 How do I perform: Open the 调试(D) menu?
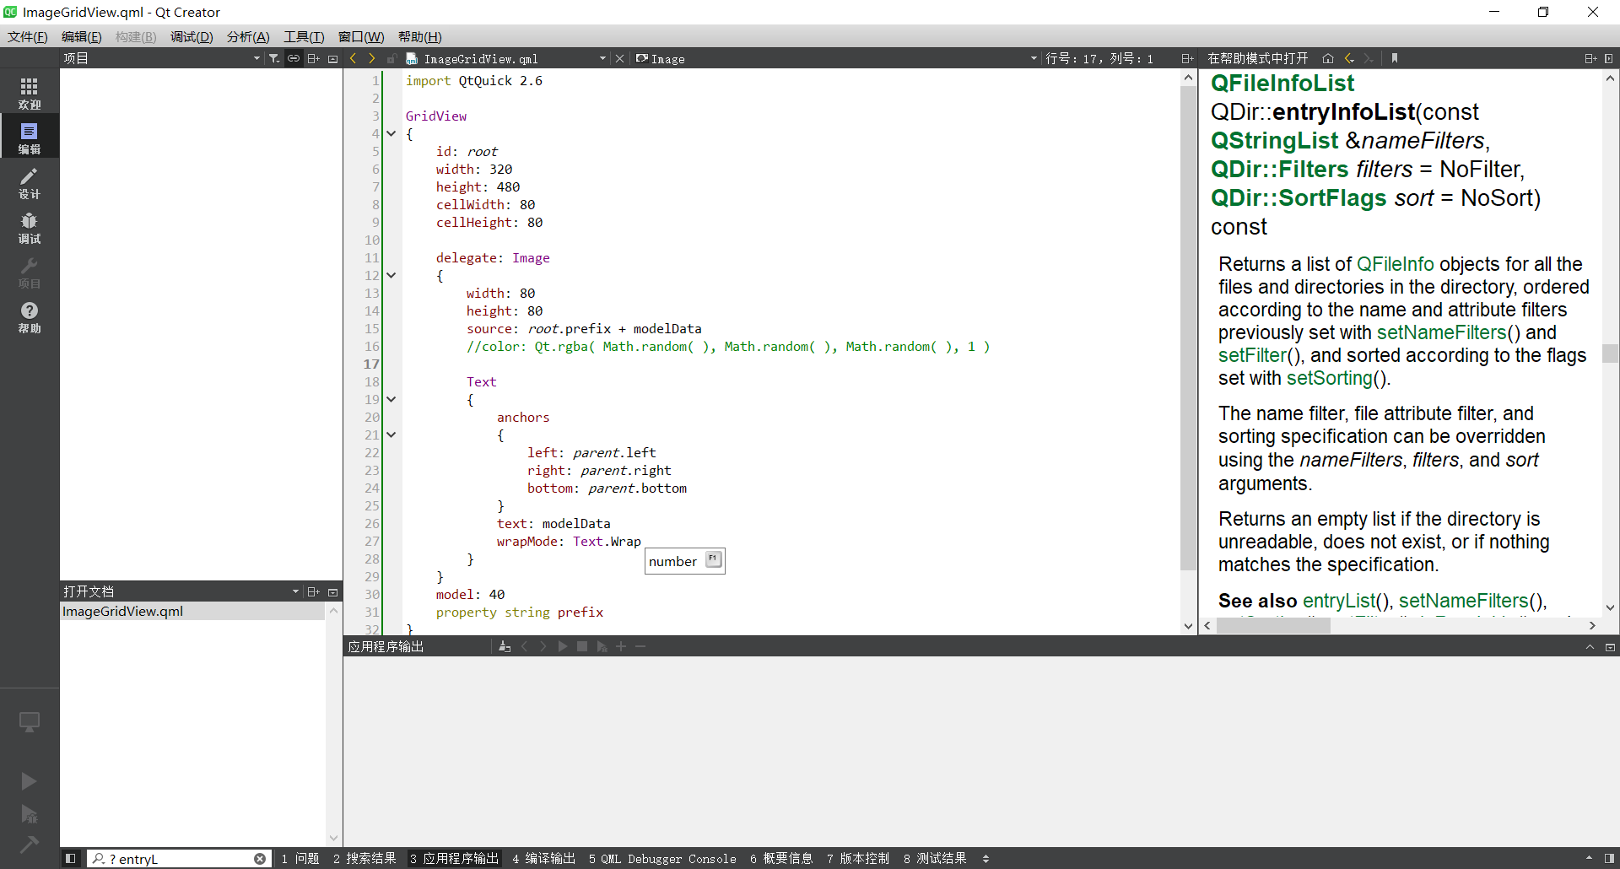192,36
